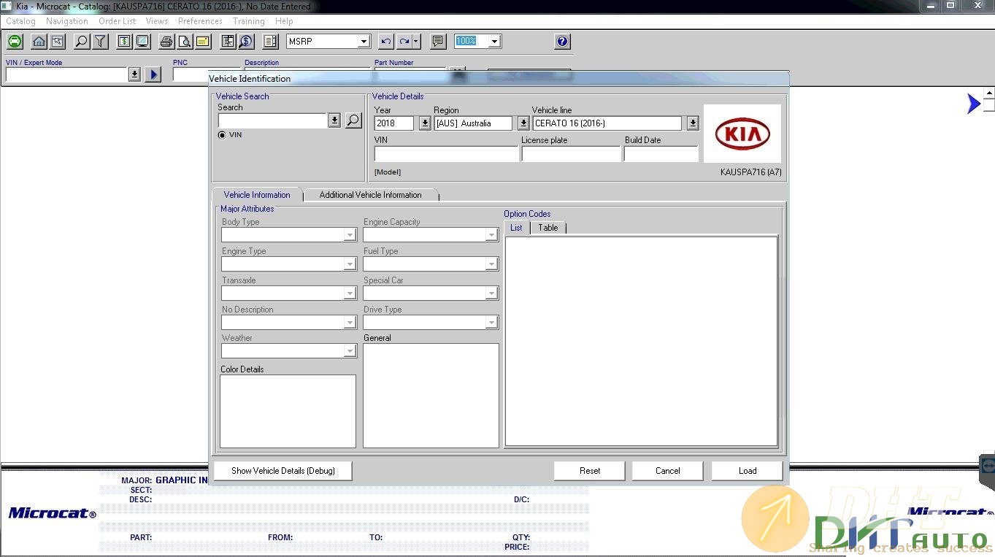Click the dollar price list icon
This screenshot has height=557, width=995.
124,42
